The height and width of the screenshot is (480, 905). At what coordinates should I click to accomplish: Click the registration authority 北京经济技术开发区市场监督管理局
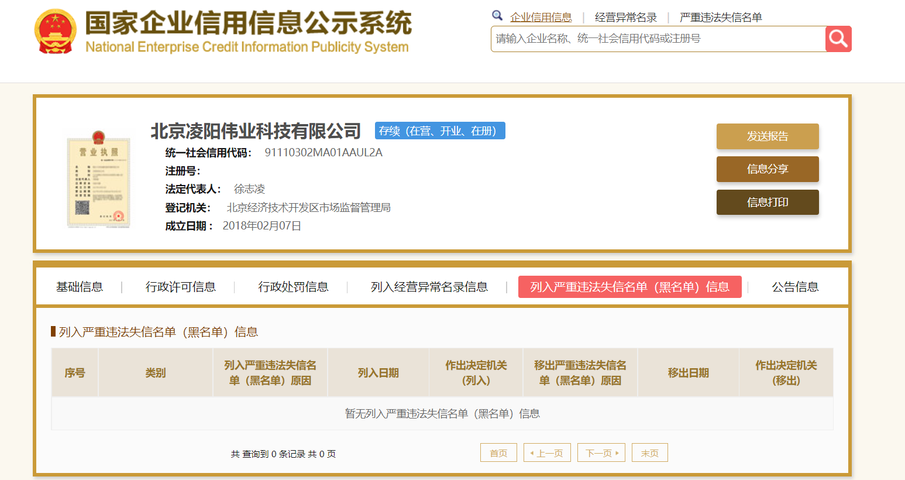pos(308,208)
